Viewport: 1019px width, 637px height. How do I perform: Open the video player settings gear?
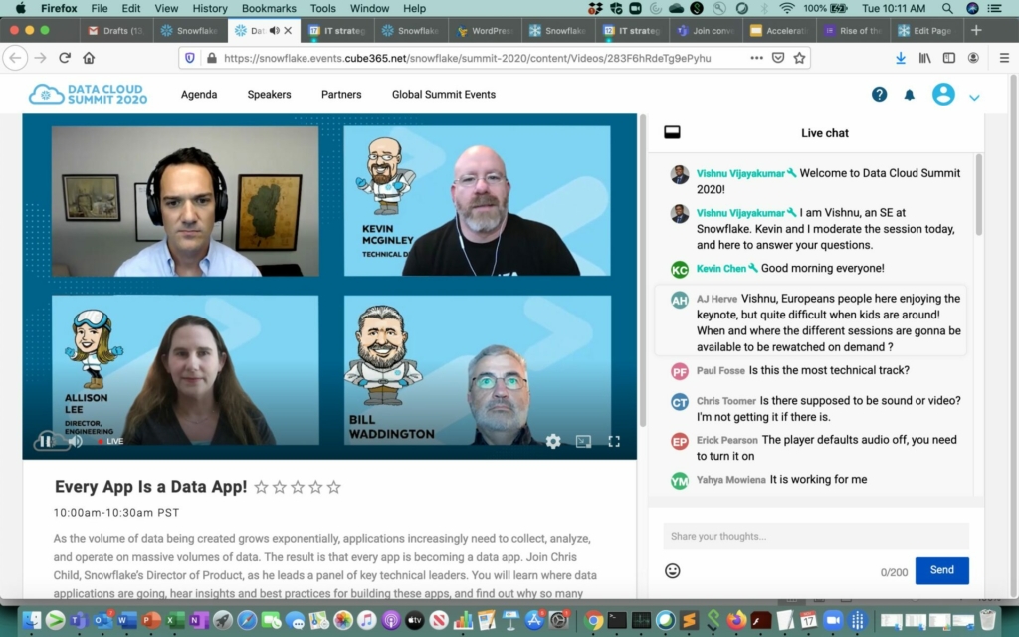(553, 441)
